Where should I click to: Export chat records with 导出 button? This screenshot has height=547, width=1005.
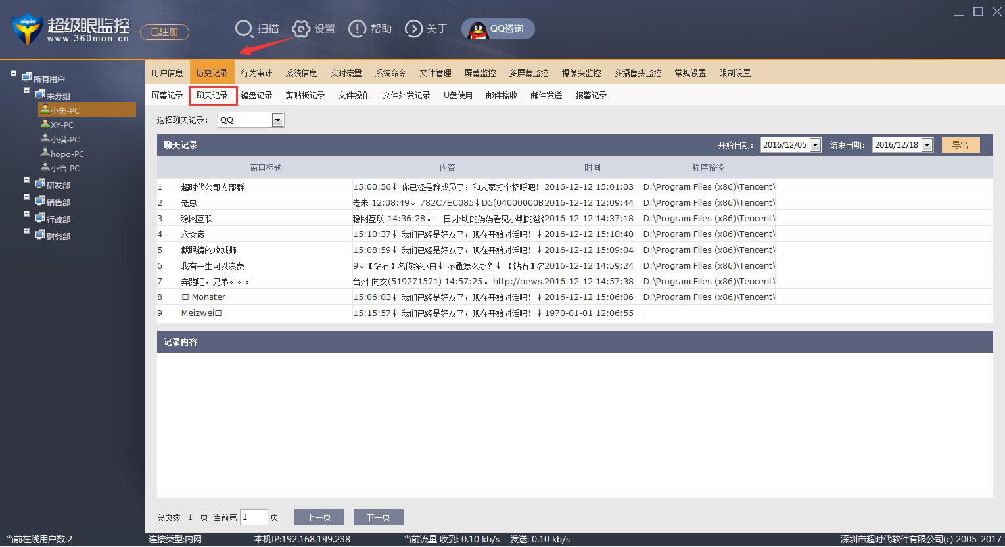[x=960, y=145]
